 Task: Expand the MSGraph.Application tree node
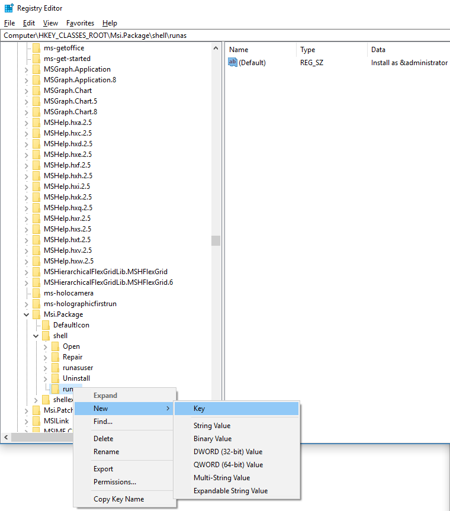(26, 69)
